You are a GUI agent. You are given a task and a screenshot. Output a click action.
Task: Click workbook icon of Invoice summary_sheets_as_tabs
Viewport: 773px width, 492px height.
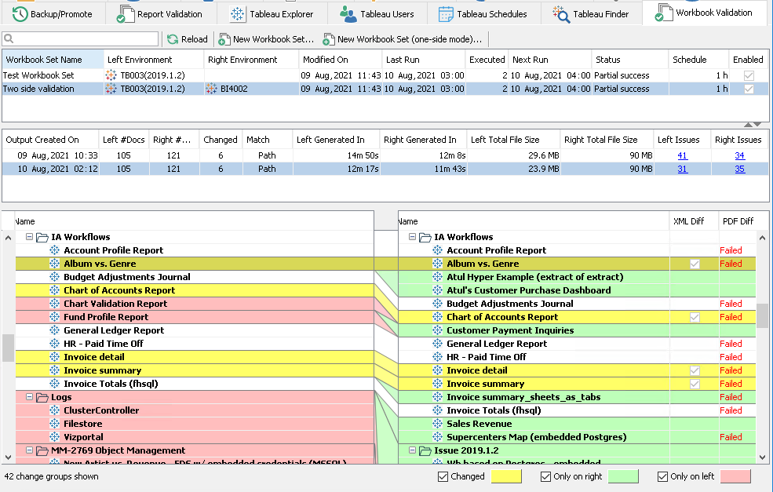438,397
